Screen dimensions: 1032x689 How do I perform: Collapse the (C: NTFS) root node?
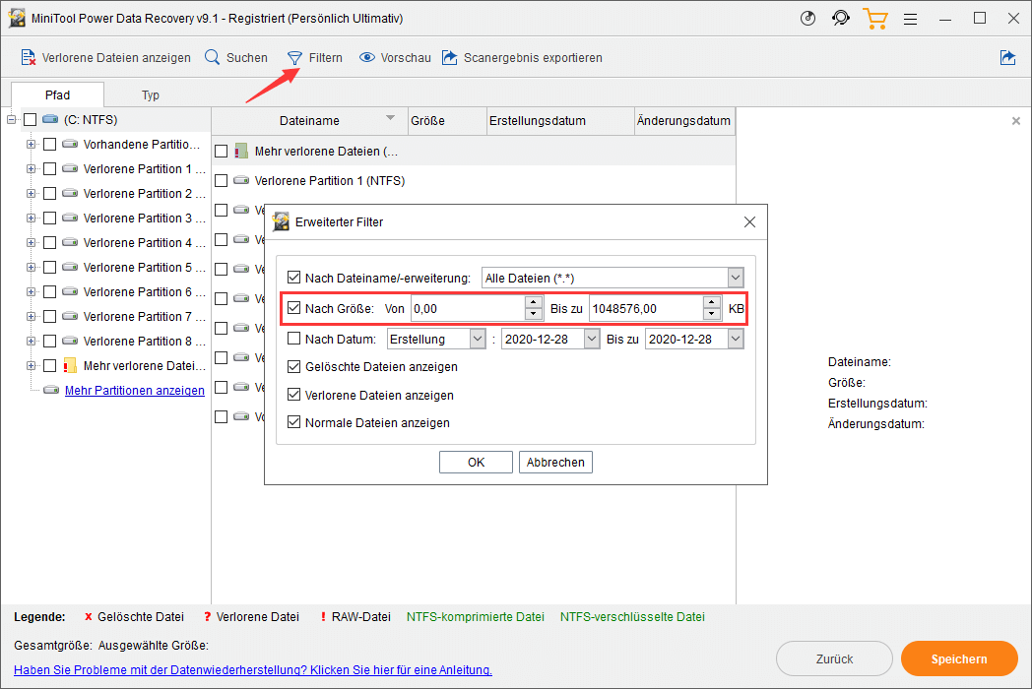11,120
